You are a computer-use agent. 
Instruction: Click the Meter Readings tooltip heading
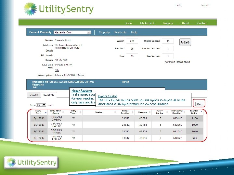82,90
